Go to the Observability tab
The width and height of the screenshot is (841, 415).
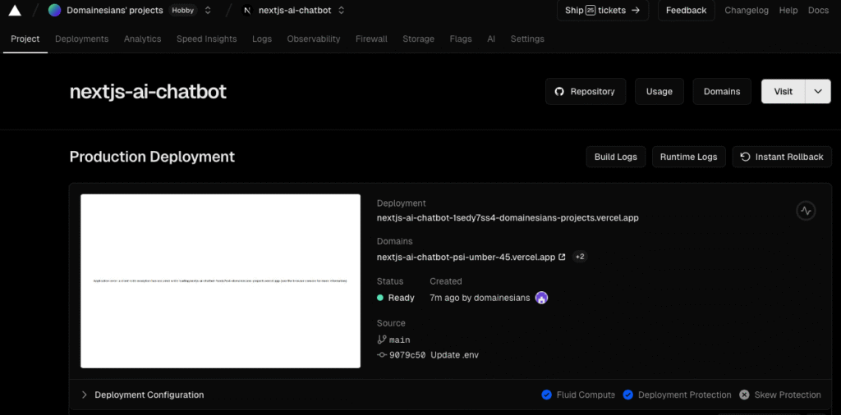313,39
